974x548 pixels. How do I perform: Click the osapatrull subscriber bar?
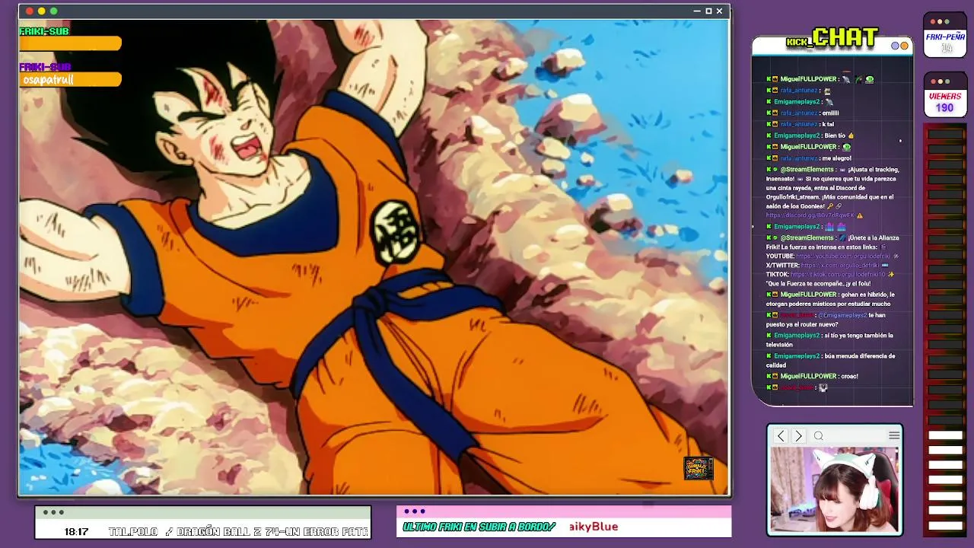[70, 80]
